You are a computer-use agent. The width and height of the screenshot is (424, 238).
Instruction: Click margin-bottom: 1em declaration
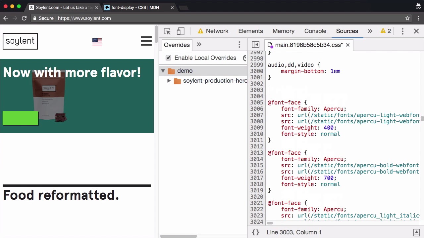(x=310, y=71)
